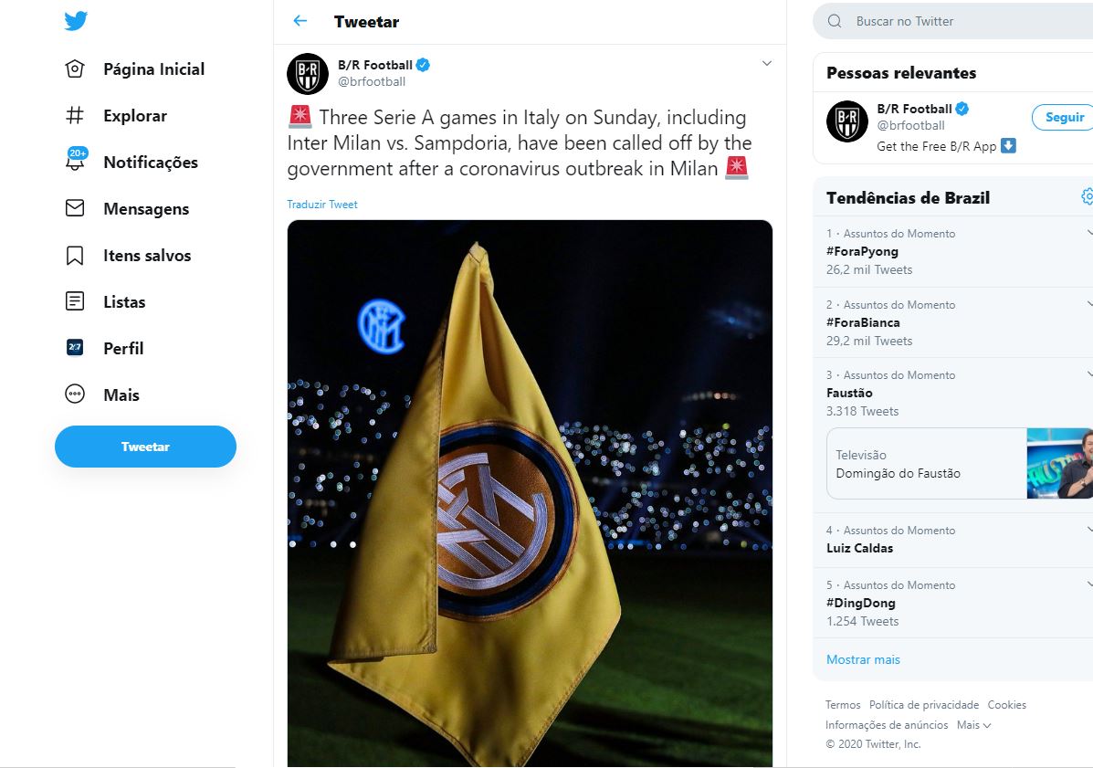1093x768 pixels.
Task: Click the Twitter bird logo
Action: (76, 22)
